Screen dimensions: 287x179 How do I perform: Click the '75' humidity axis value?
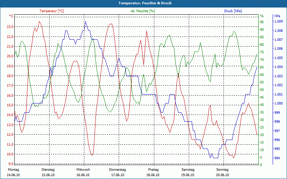point(262,52)
